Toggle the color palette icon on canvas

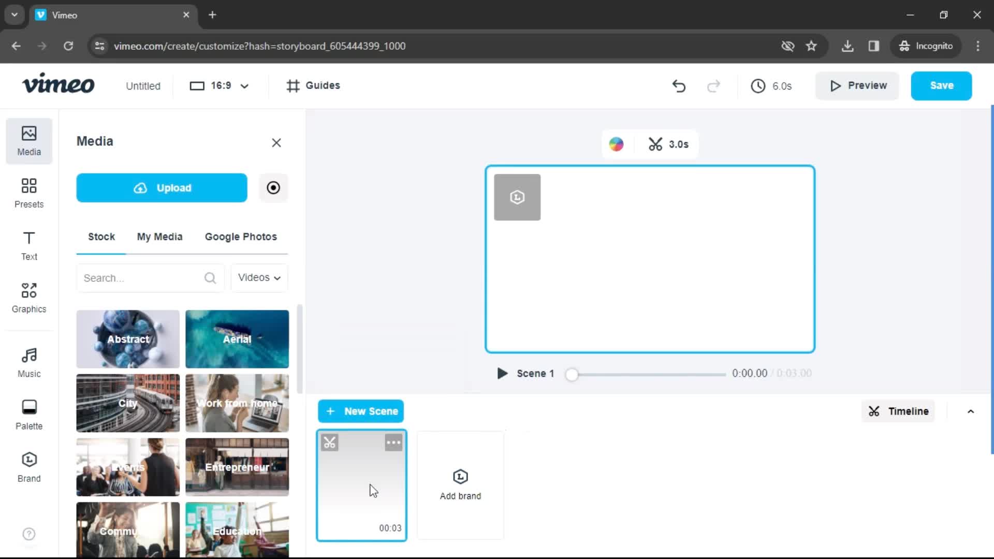pyautogui.click(x=615, y=144)
